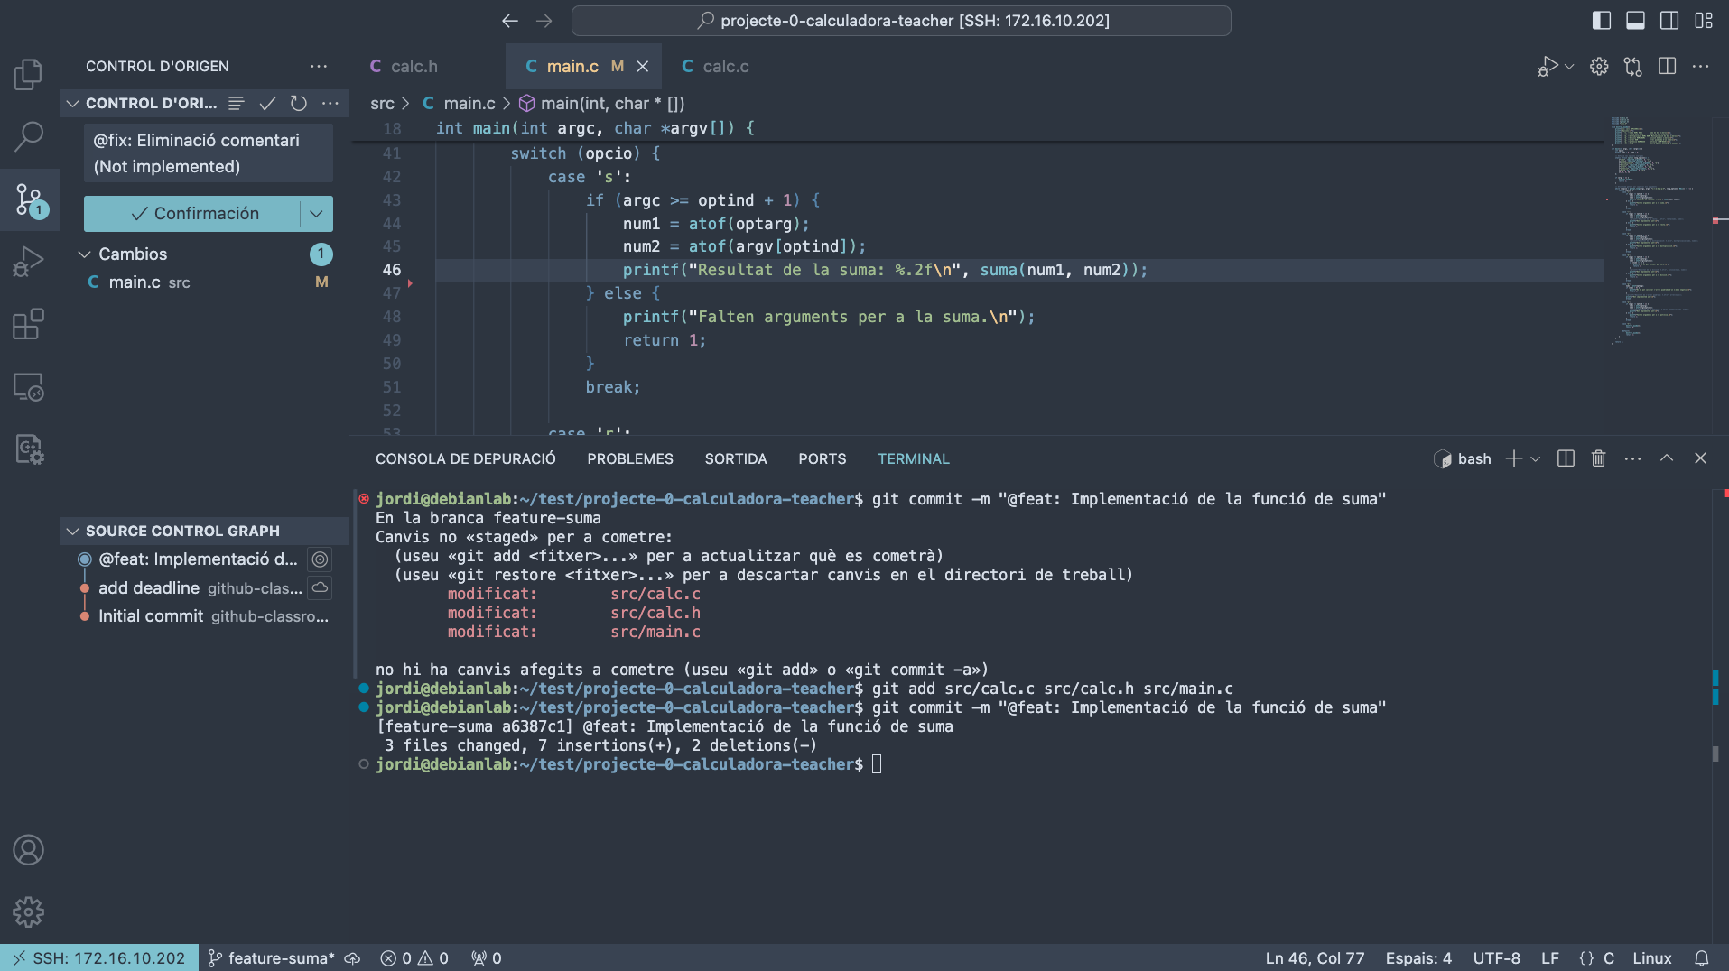Open the SORTIDA panel tab
Viewport: 1729px width, 971px height.
pos(736,458)
